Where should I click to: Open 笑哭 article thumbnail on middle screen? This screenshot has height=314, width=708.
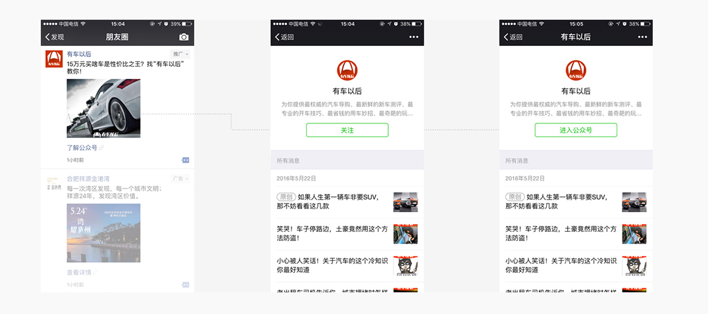pos(405,234)
